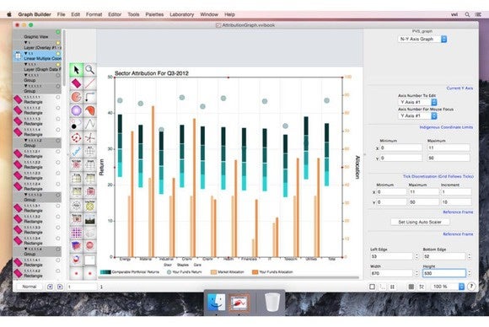Screen dimensions: 489x327
Task: Toggle circle for Rectangle 1.1.1.1.2.1
Action: click(58, 152)
